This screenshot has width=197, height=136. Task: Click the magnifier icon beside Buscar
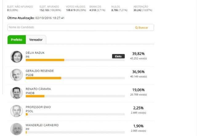(x=136, y=28)
